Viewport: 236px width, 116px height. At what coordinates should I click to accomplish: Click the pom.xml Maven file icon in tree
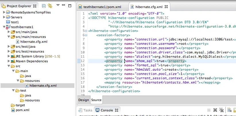point(13,110)
